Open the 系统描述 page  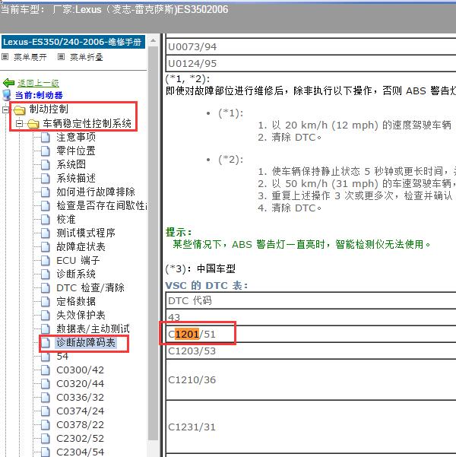[76, 178]
